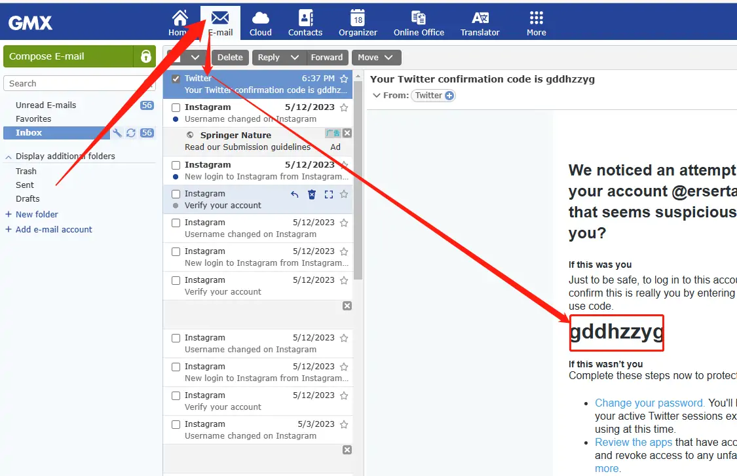The height and width of the screenshot is (476, 737).
Task: Close the Springer Nature ad
Action: point(347,134)
